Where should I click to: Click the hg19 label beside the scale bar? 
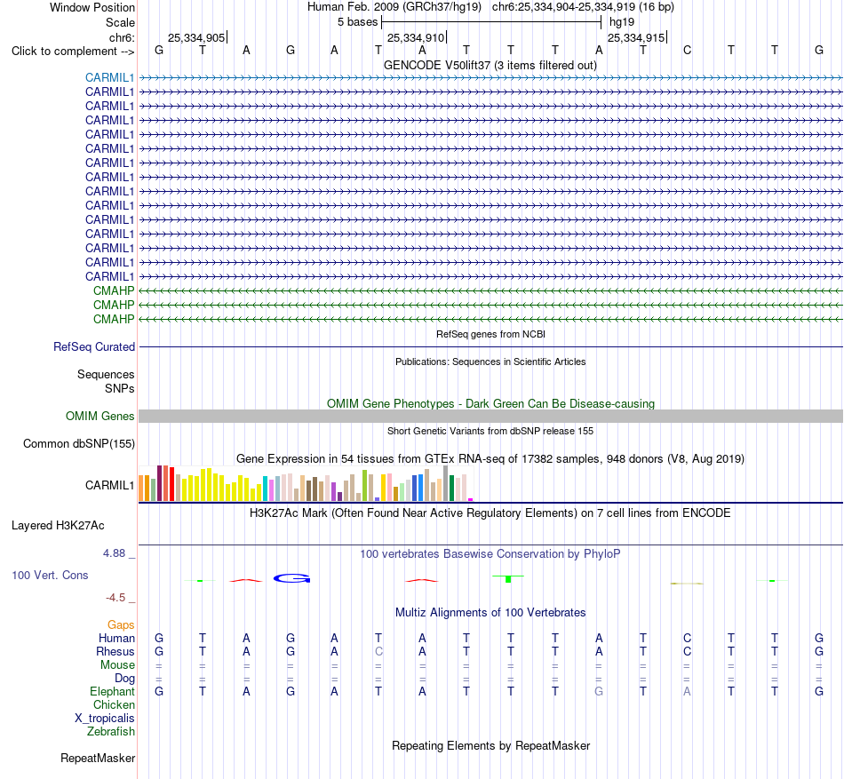622,22
